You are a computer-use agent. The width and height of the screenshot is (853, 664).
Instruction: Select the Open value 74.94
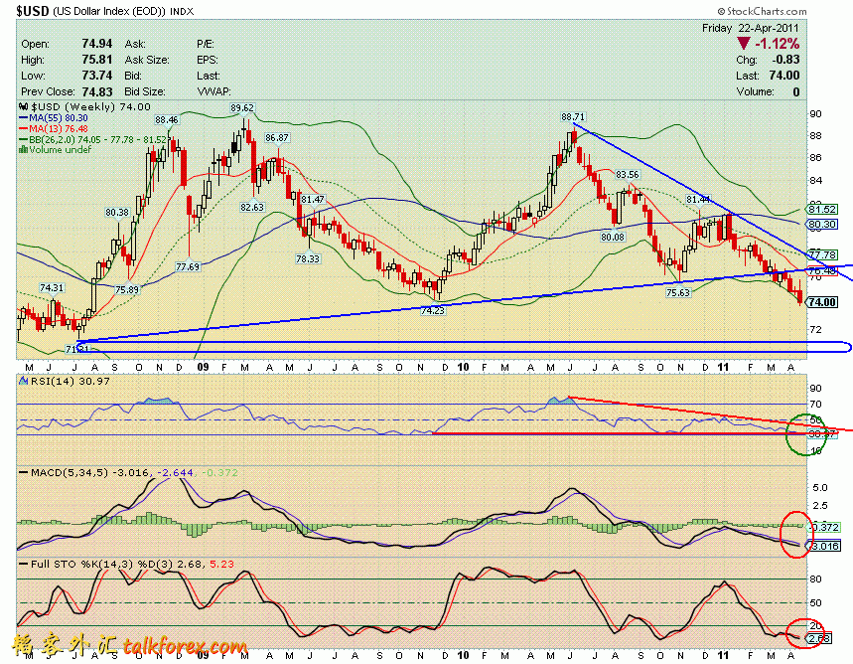coord(97,44)
